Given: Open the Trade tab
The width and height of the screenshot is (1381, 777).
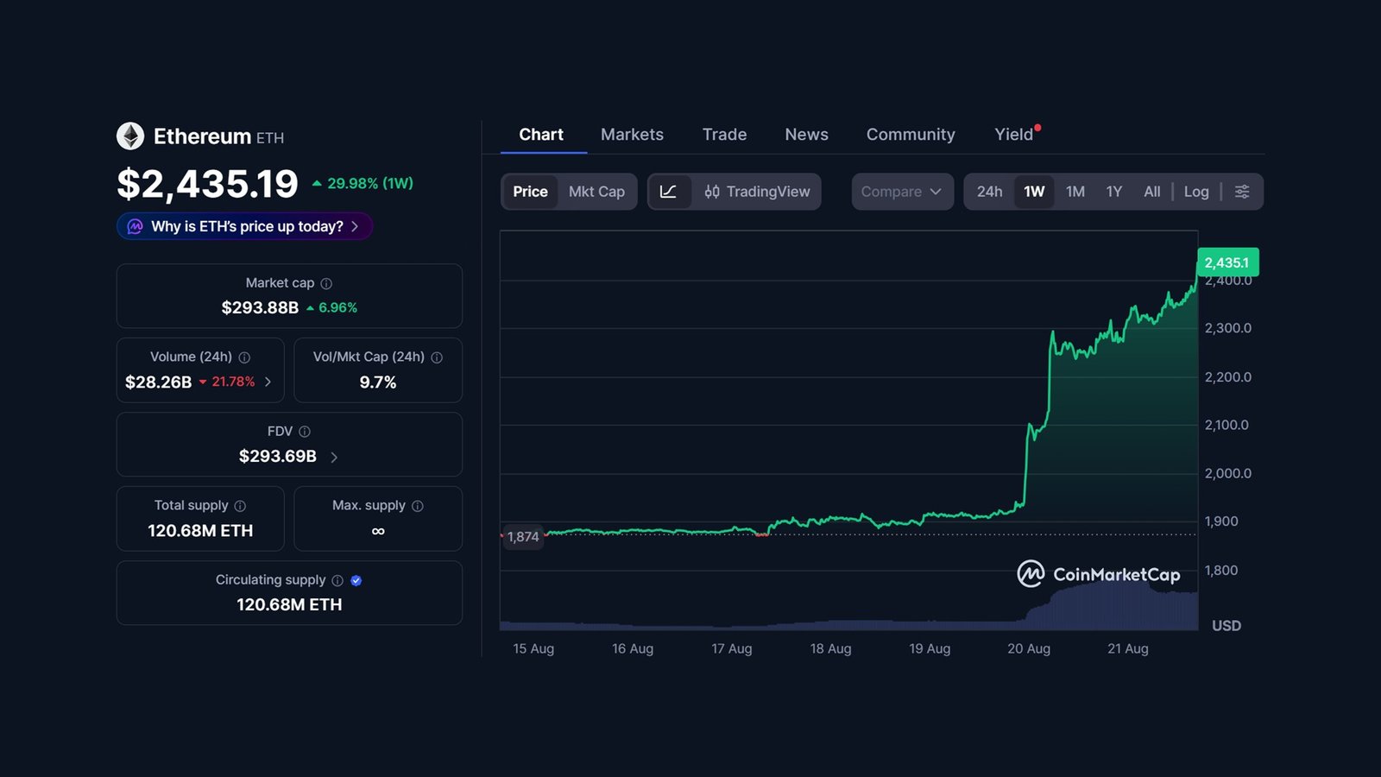Looking at the screenshot, I should [724, 135].
